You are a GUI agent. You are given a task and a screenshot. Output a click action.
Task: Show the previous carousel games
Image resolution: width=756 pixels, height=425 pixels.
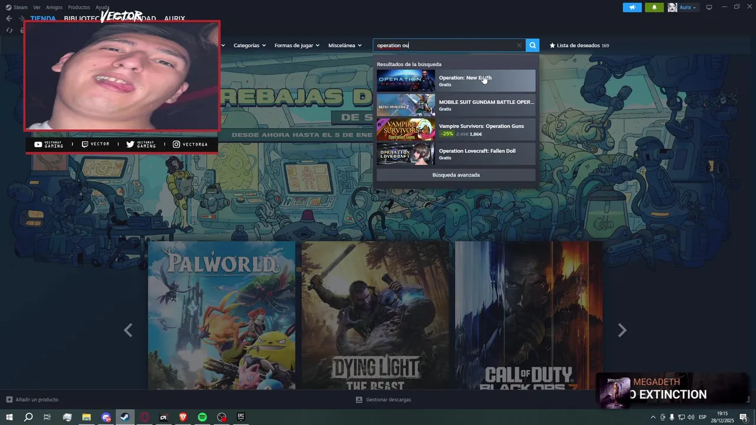click(128, 331)
